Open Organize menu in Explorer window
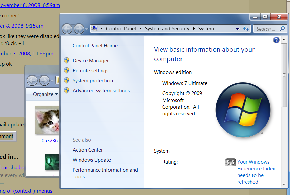 click(x=45, y=94)
